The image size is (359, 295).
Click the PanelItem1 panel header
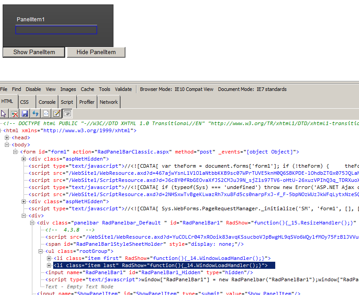[56, 20]
